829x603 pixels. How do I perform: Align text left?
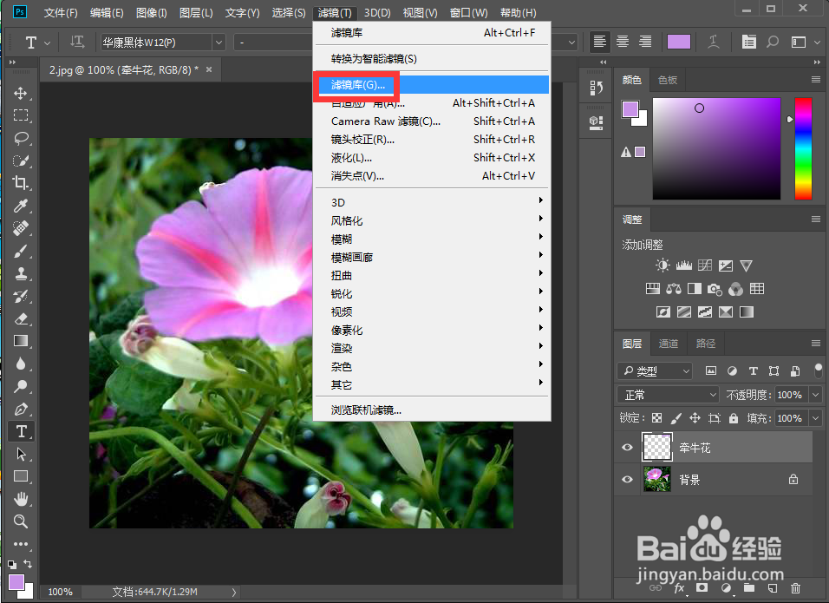[x=599, y=42]
